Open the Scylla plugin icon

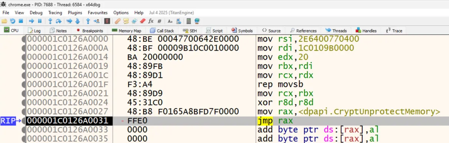[107, 21]
